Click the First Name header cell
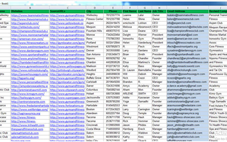This screenshot has height=142, width=227. (130, 11)
